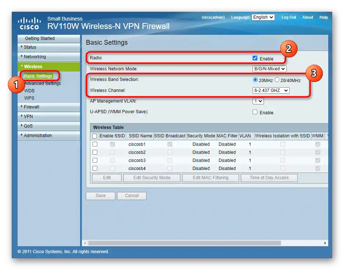This screenshot has height=270, width=344.
Task: Tick the select-all checkbox in Wireless Table header
Action: point(95,136)
